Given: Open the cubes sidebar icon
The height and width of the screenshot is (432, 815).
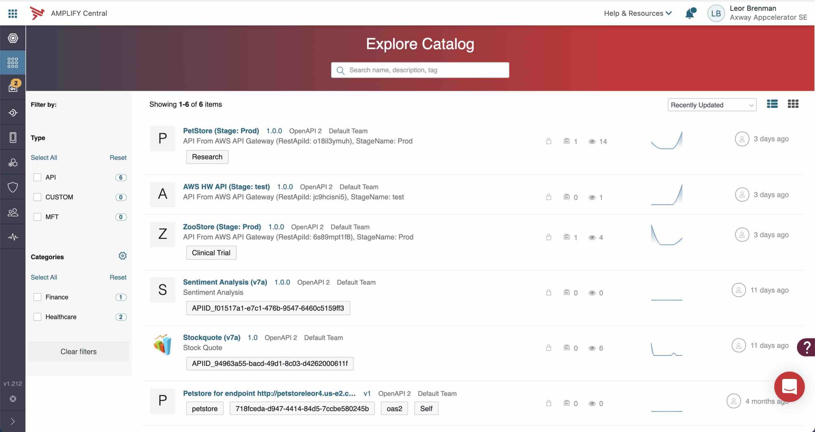Looking at the screenshot, I should 13,163.
